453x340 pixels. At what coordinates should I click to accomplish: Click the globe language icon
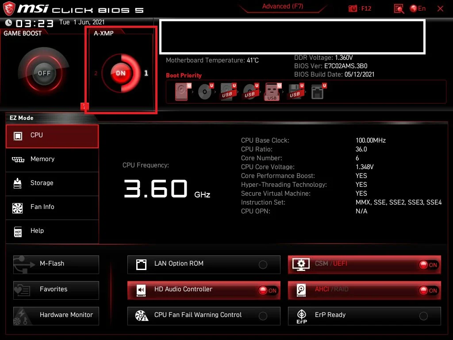click(x=414, y=8)
